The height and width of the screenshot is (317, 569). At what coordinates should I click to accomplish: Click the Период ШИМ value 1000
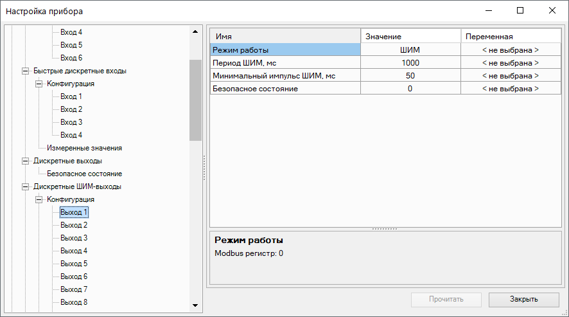click(x=410, y=62)
